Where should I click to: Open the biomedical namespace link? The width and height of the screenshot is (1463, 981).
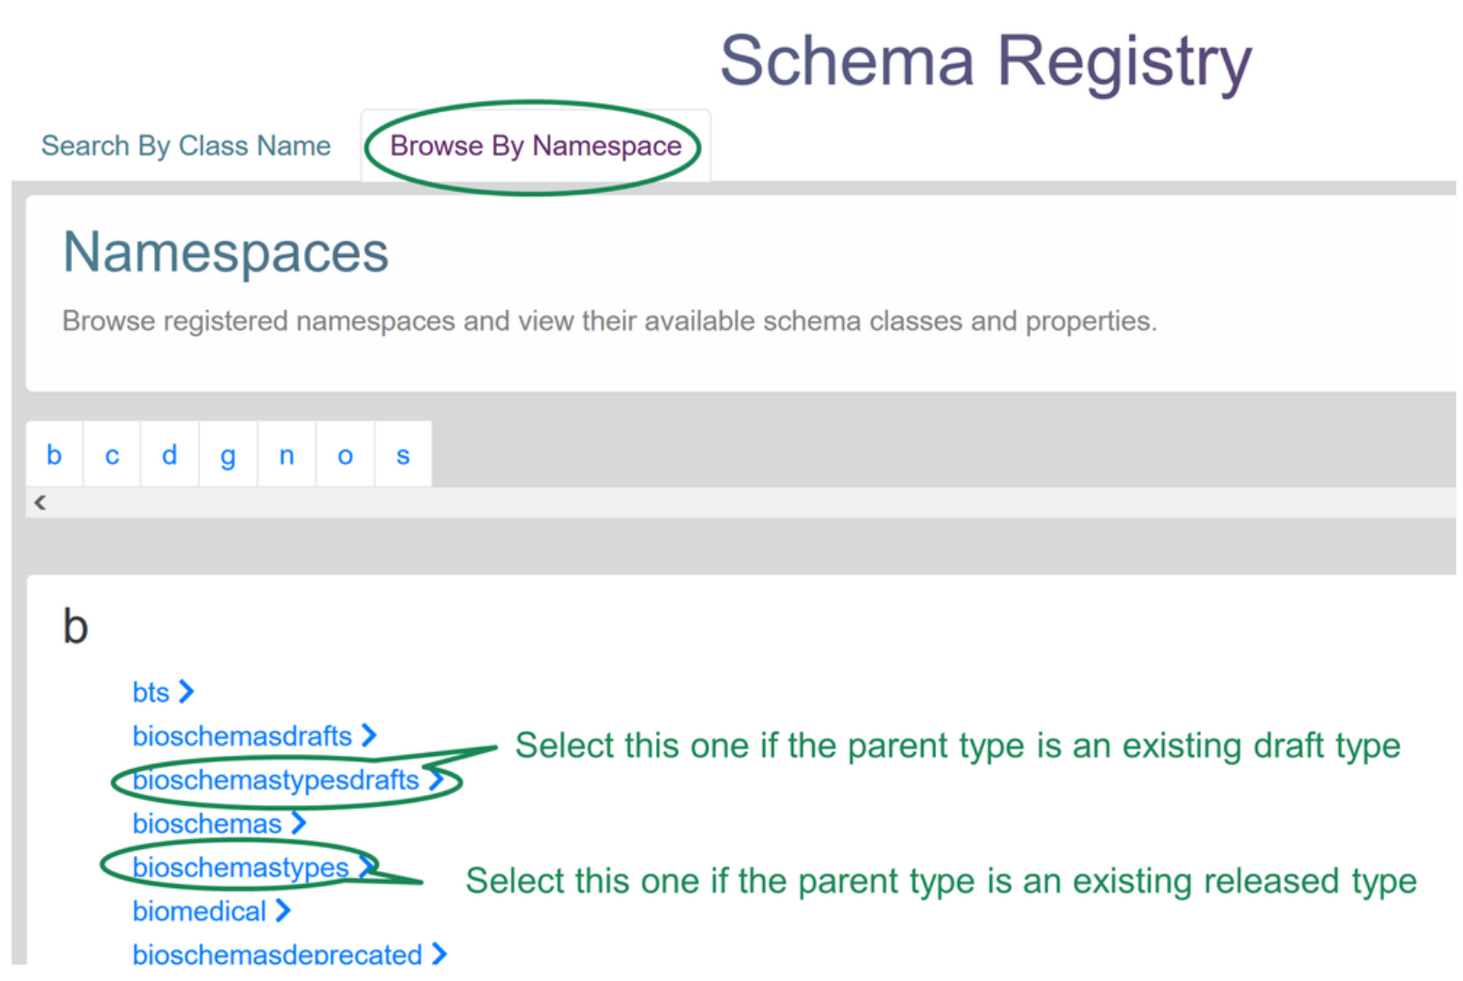pyautogui.click(x=200, y=911)
